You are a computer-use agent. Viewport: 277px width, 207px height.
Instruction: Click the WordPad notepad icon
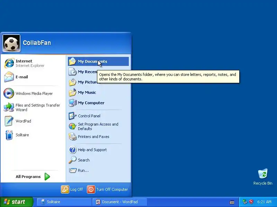[9, 121]
